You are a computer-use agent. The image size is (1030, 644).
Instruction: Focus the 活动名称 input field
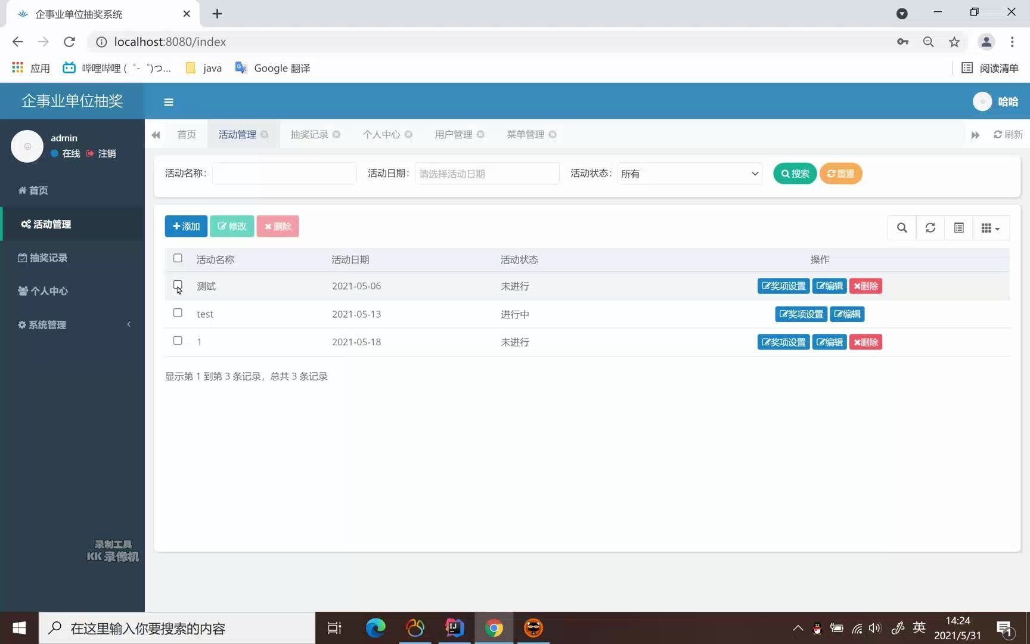click(x=284, y=174)
